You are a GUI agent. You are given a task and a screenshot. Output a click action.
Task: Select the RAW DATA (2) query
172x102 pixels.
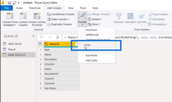coord(18,55)
